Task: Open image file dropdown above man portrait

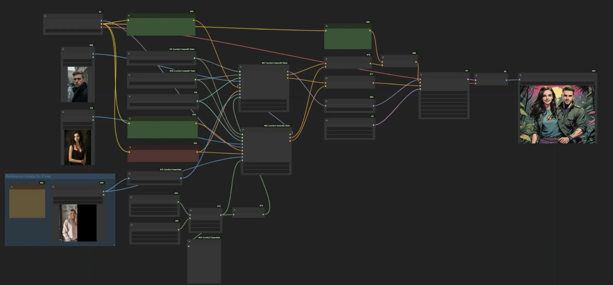Action: coord(77,61)
